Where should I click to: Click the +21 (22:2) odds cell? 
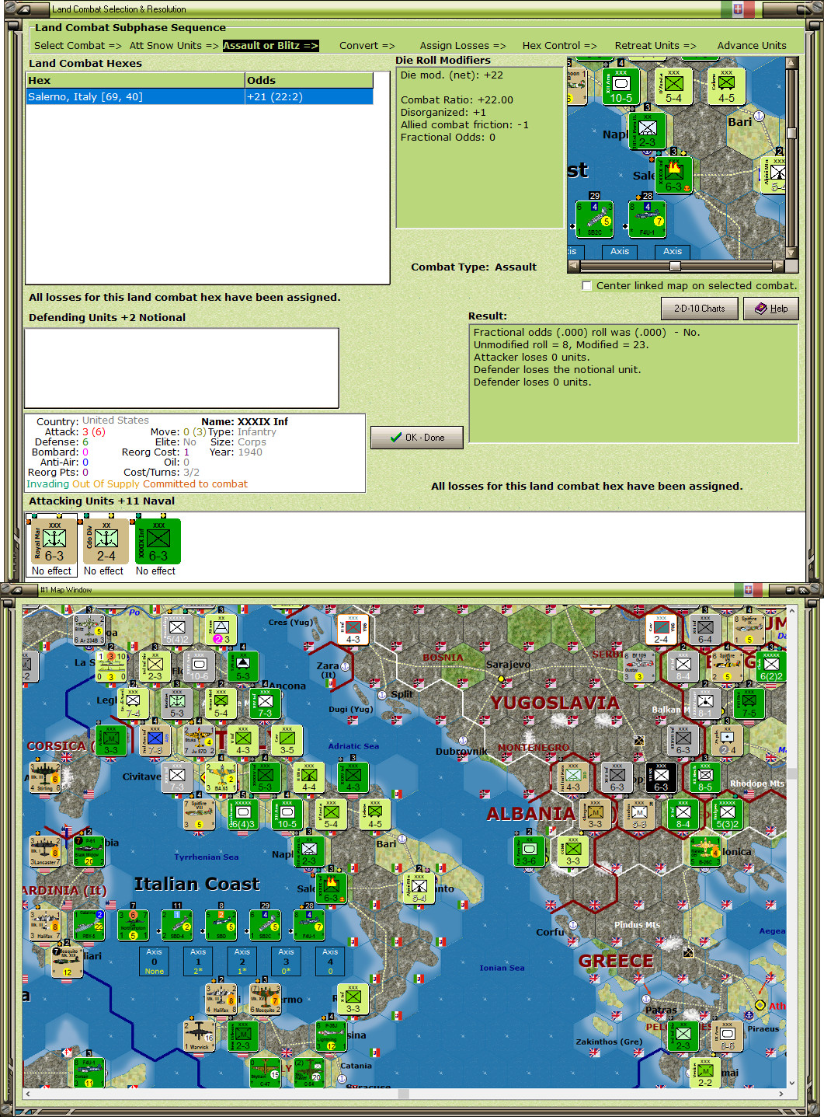309,97
